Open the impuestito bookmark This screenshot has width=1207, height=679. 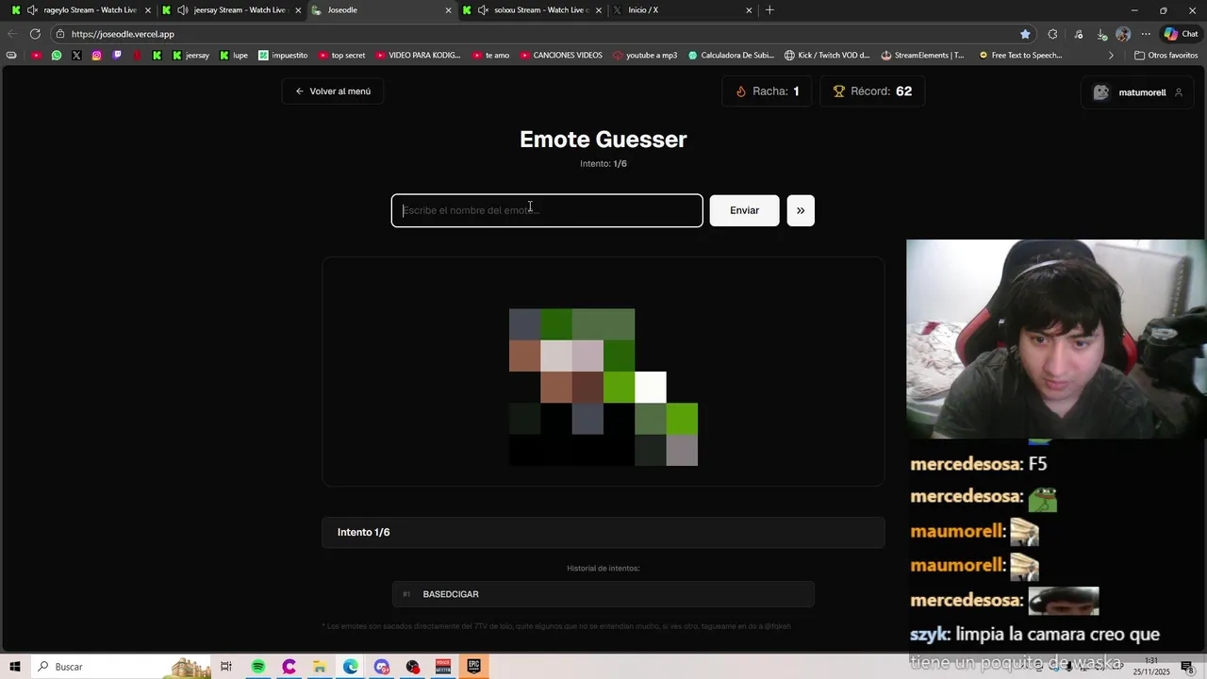[283, 56]
